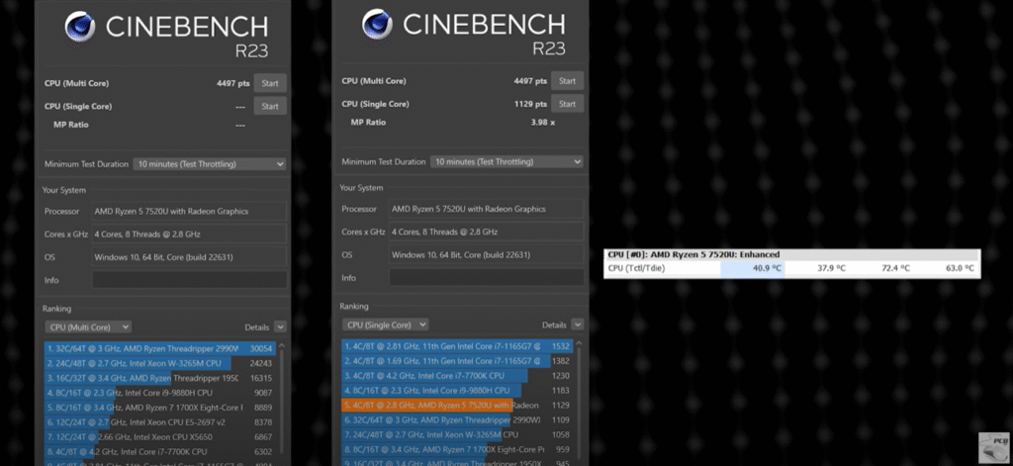The image size is (1013, 466).
Task: Select Core i9-9880H row scoring 9087
Action: [160, 393]
